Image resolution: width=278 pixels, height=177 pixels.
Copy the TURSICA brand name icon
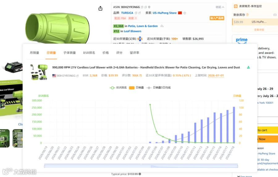(x=136, y=13)
